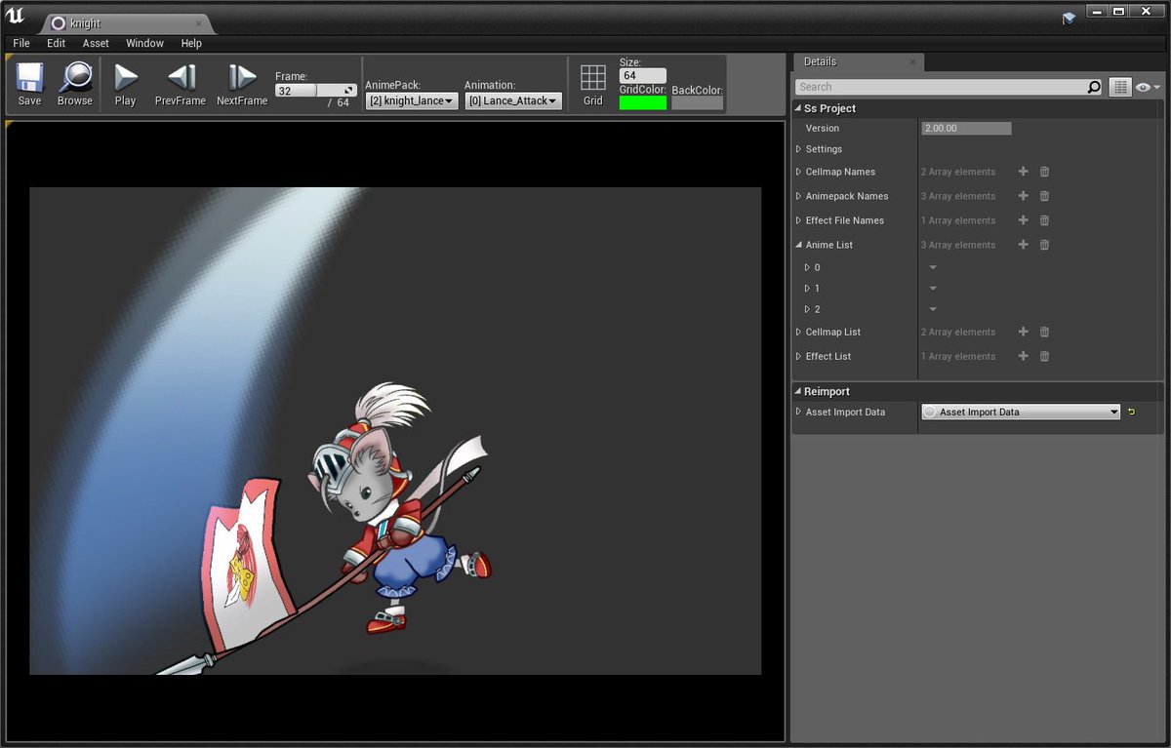Browse to asset in Content Browser
The width and height of the screenshot is (1171, 748).
74,85
